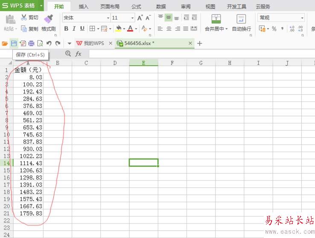Align text to bottom of cell
Viewport: 315px width, 238px height.
[176, 18]
